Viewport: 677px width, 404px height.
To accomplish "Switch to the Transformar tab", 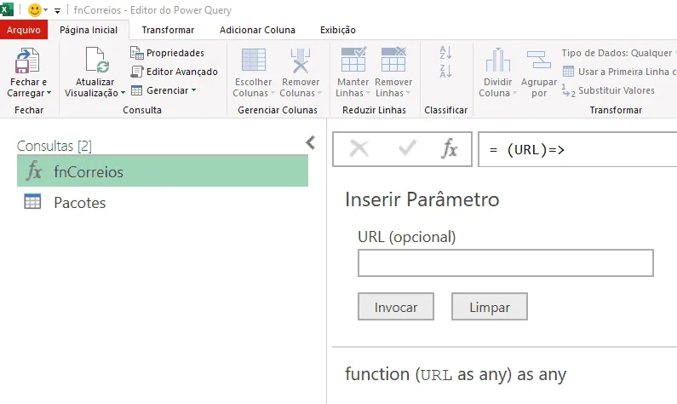I will click(168, 30).
